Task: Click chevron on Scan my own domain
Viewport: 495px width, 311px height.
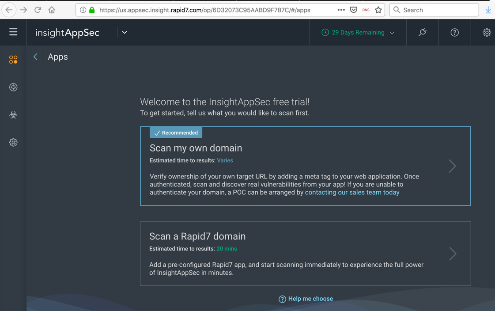Action: tap(452, 166)
